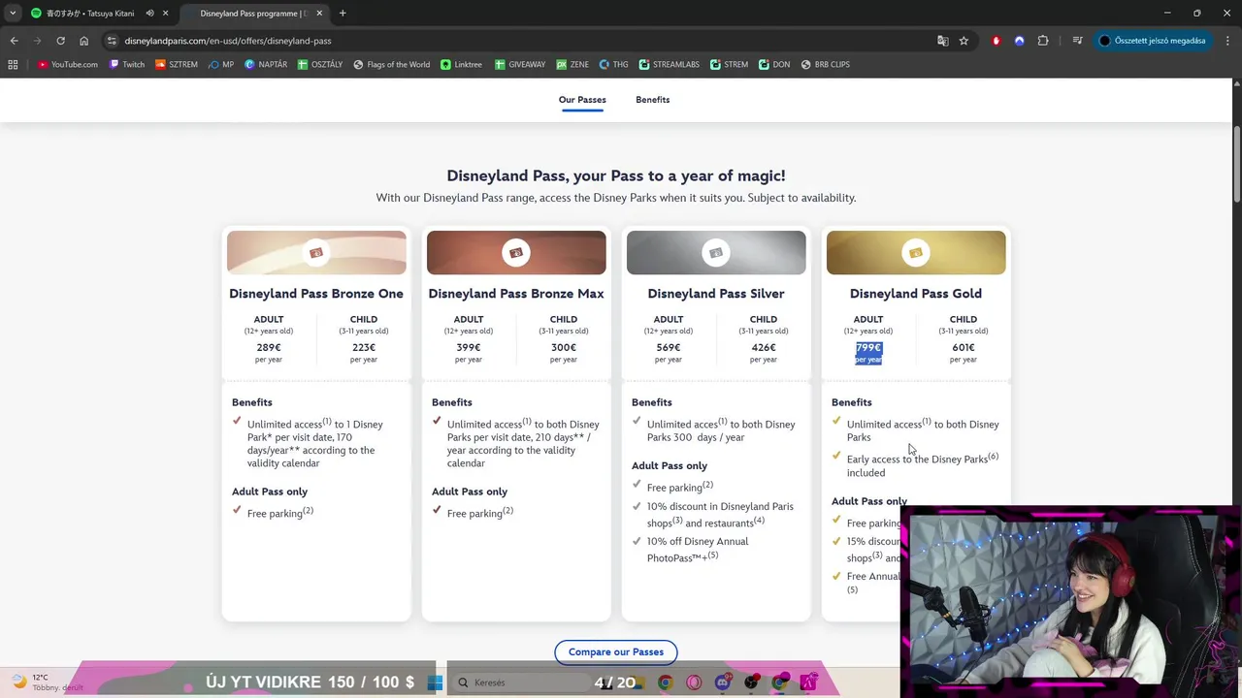
Task: Click the 399€ Bronze Max adult price
Action: coord(469,347)
